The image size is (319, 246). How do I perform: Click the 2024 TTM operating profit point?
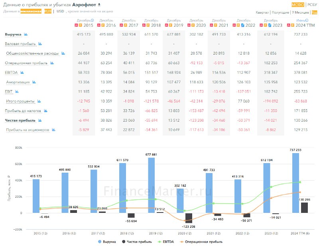tap(300, 192)
